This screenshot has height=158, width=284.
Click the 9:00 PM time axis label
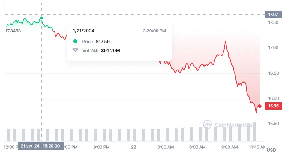[x=101, y=147]
